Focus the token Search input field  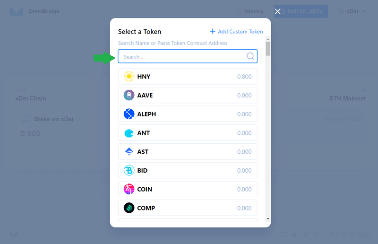tap(188, 56)
